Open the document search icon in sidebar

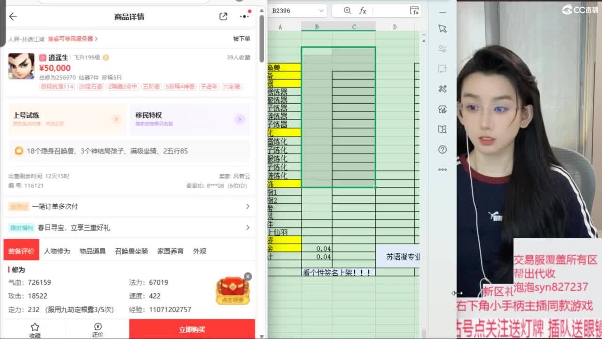442,129
